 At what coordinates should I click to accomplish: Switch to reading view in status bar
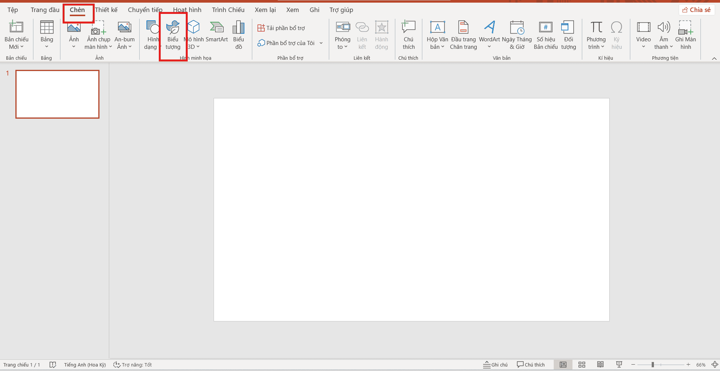[600, 365]
